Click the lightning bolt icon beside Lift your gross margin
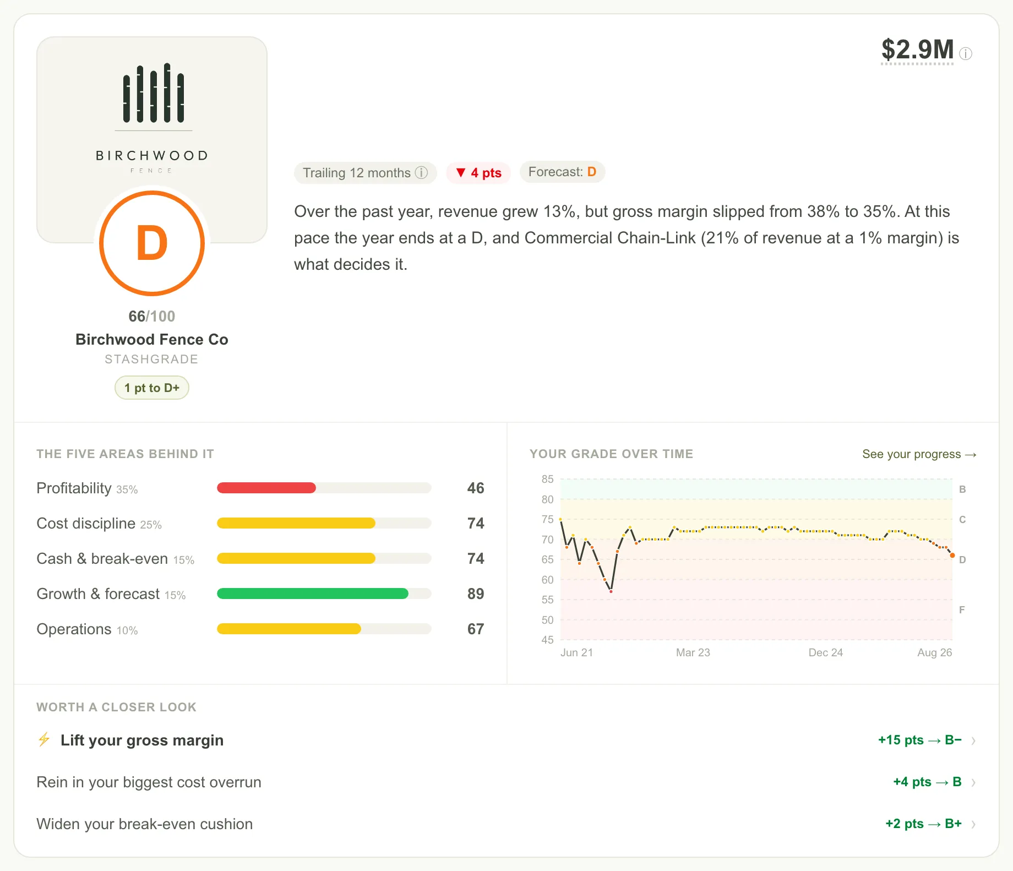Image resolution: width=1013 pixels, height=871 pixels. click(44, 739)
